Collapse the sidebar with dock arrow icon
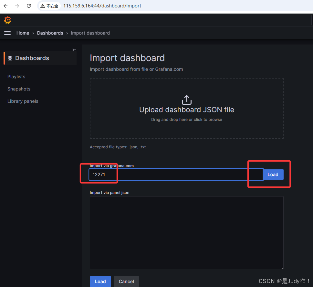The image size is (313, 287). tap(74, 50)
